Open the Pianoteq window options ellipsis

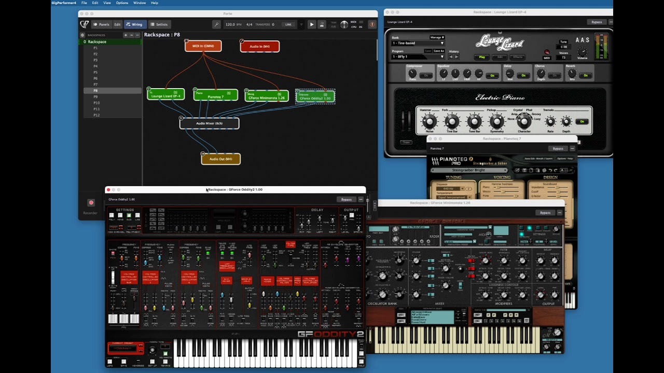572,149
